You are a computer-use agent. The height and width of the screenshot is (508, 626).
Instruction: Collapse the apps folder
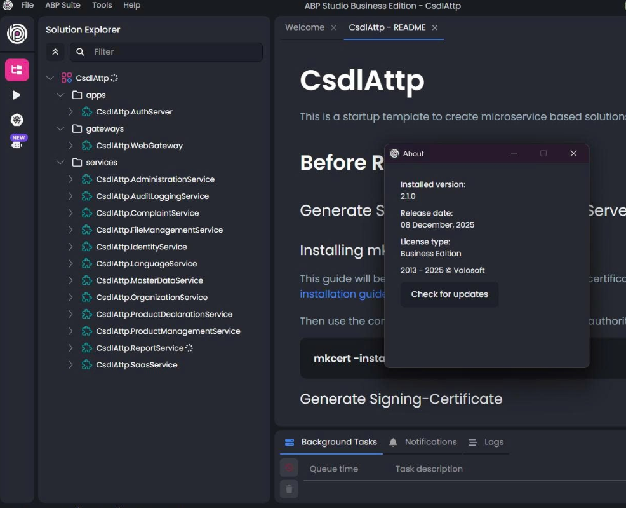pos(60,95)
